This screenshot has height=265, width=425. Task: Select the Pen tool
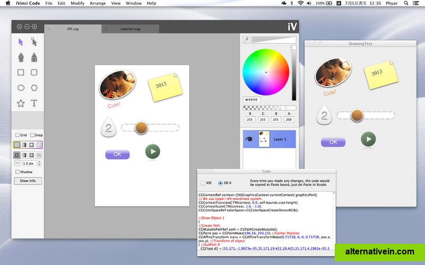coord(21,57)
